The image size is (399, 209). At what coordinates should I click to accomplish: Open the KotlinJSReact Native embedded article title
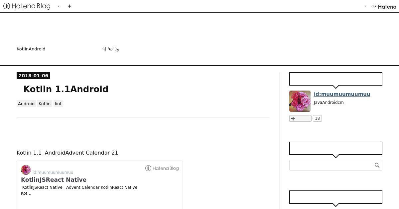(54, 180)
